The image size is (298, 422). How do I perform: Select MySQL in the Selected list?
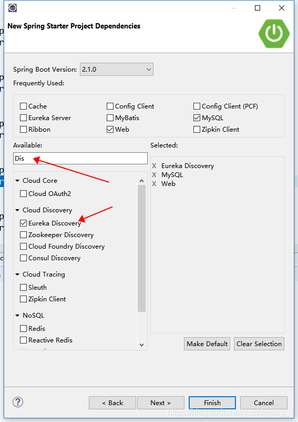pos(172,175)
